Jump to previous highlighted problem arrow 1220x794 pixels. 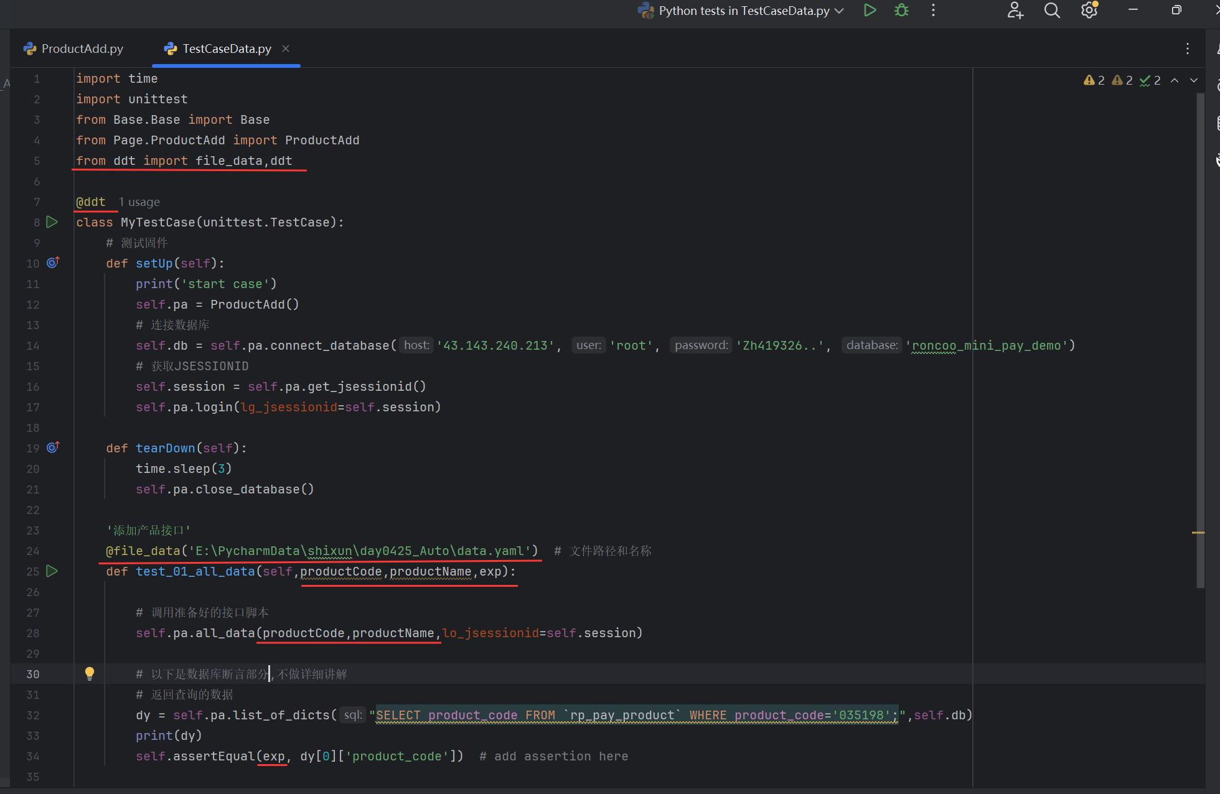coord(1175,80)
